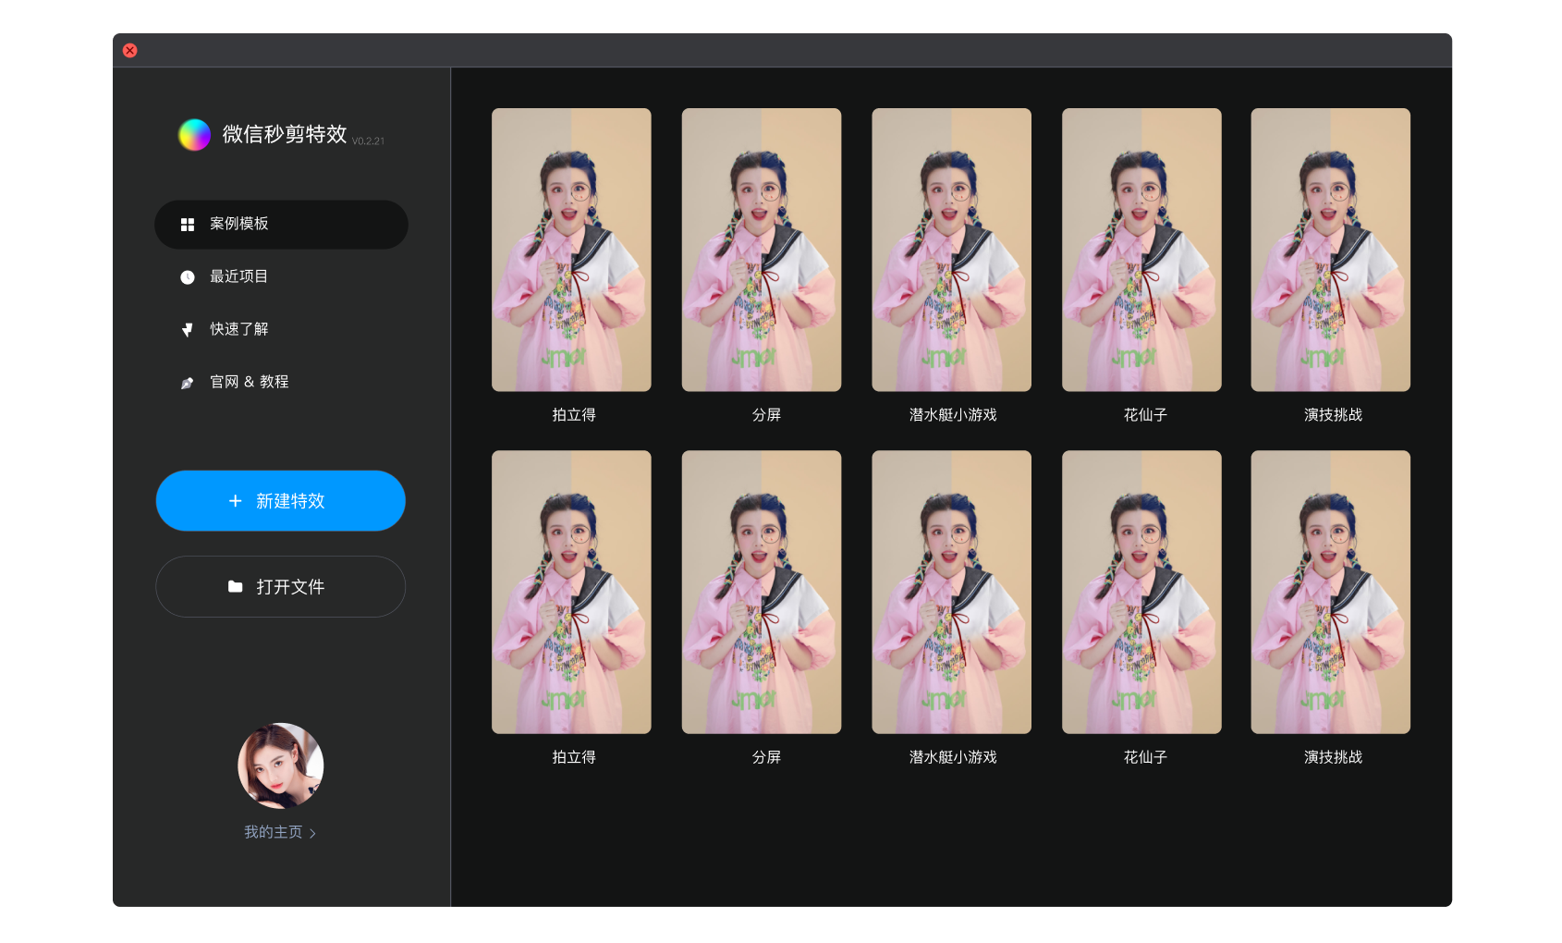Open the first-row 拍立得 template thumbnail
Screen dimensions: 1562x943
pos(571,250)
